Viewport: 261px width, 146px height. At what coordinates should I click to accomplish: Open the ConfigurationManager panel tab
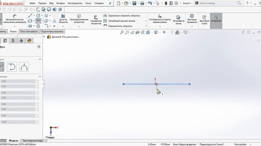coord(13,41)
